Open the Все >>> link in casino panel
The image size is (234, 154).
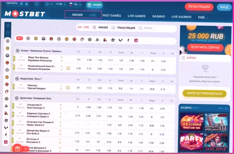click(x=223, y=108)
